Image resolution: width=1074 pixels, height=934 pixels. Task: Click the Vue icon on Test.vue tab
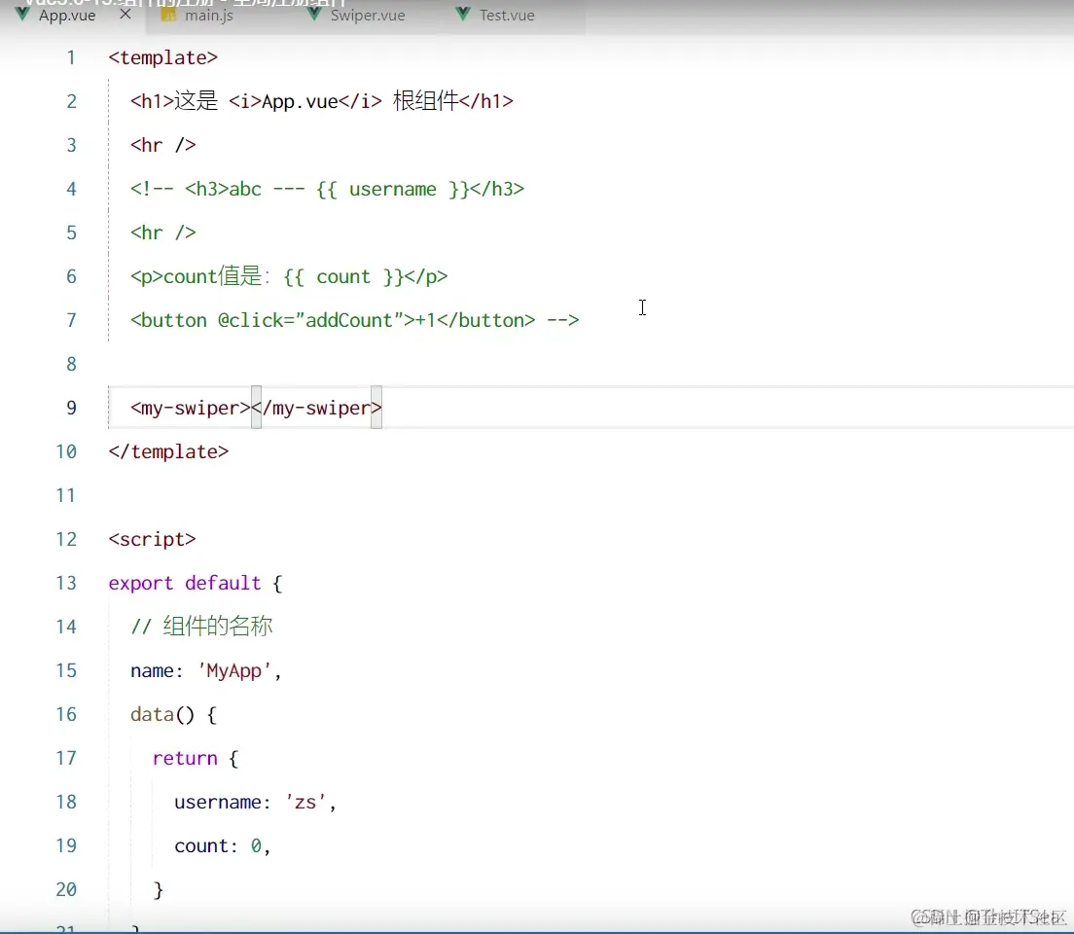coord(463,14)
